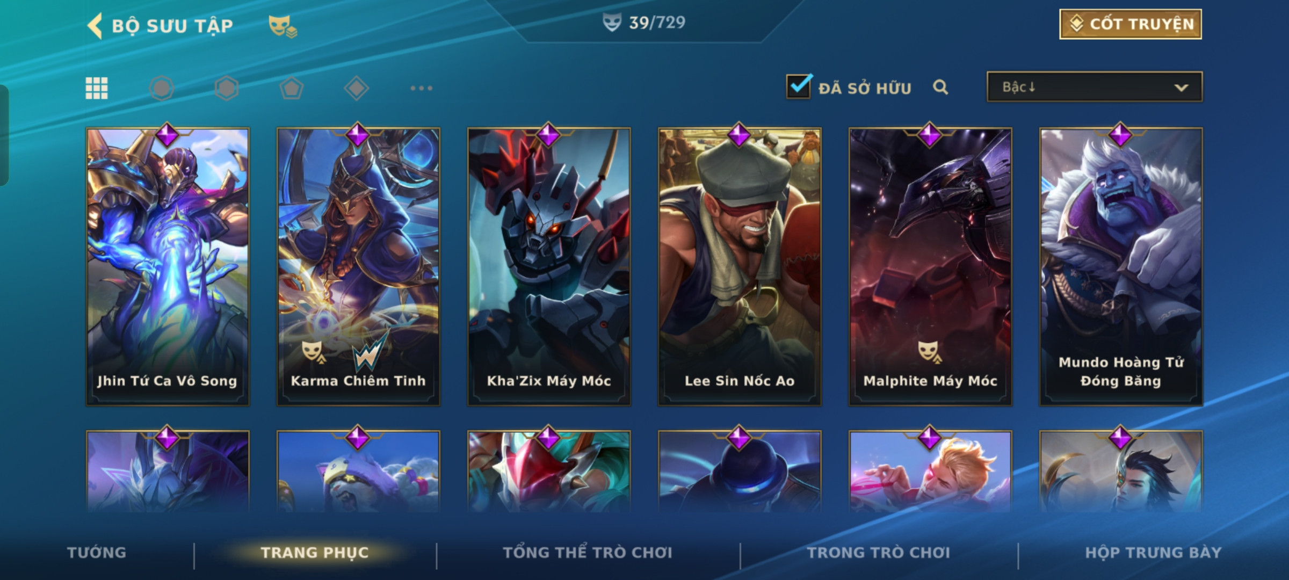Image resolution: width=1289 pixels, height=580 pixels.
Task: Expand sort options with the chevron arrow
Action: click(1181, 88)
